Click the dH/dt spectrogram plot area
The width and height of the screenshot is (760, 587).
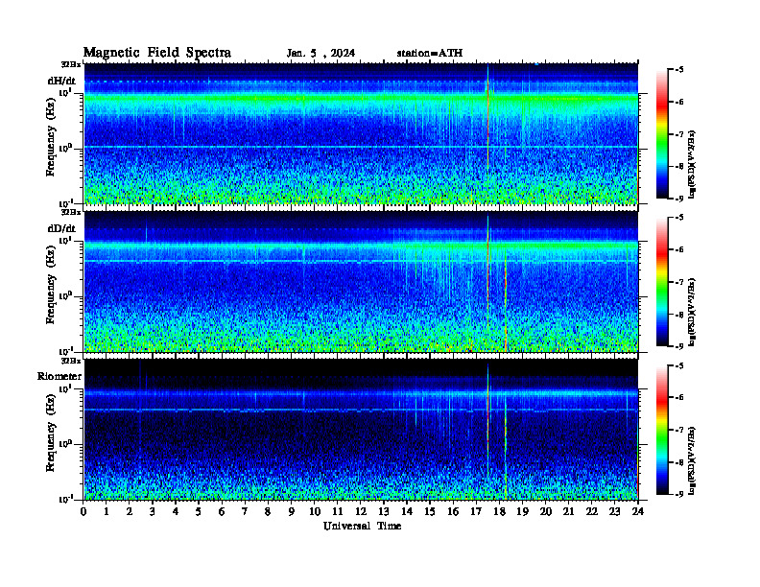pos(361,133)
